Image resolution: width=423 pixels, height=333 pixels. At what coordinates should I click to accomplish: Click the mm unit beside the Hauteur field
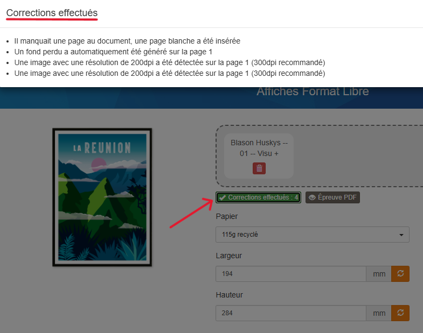click(x=379, y=313)
